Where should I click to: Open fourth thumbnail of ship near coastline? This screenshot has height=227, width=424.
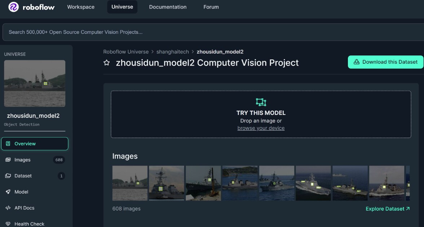click(240, 183)
